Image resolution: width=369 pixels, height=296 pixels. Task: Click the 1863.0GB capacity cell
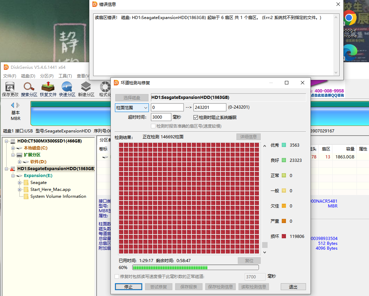[345, 157]
